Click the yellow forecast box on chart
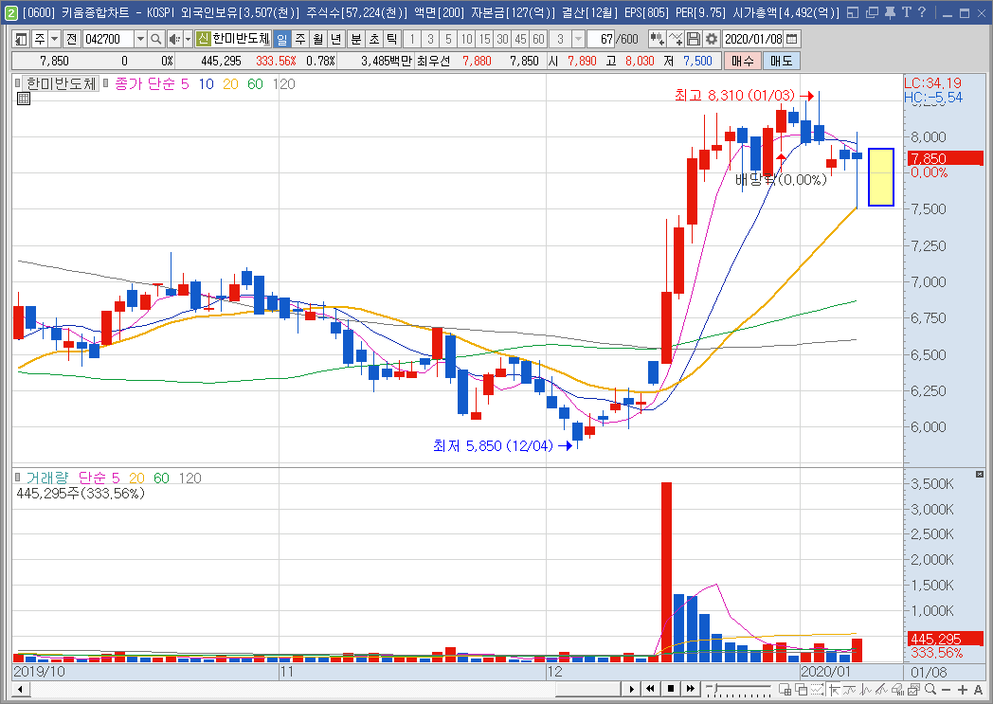Image resolution: width=993 pixels, height=704 pixels. pyautogui.click(x=881, y=177)
